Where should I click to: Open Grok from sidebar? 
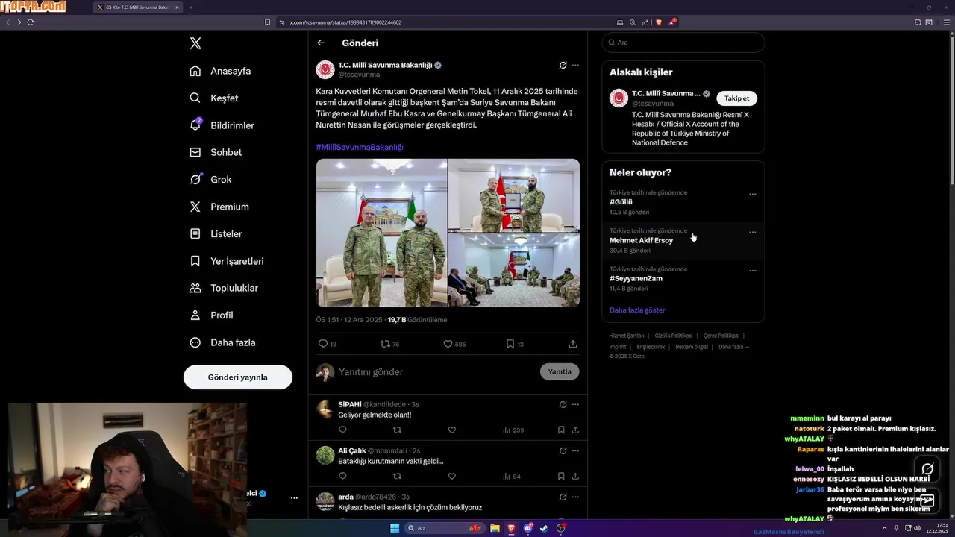pos(210,179)
